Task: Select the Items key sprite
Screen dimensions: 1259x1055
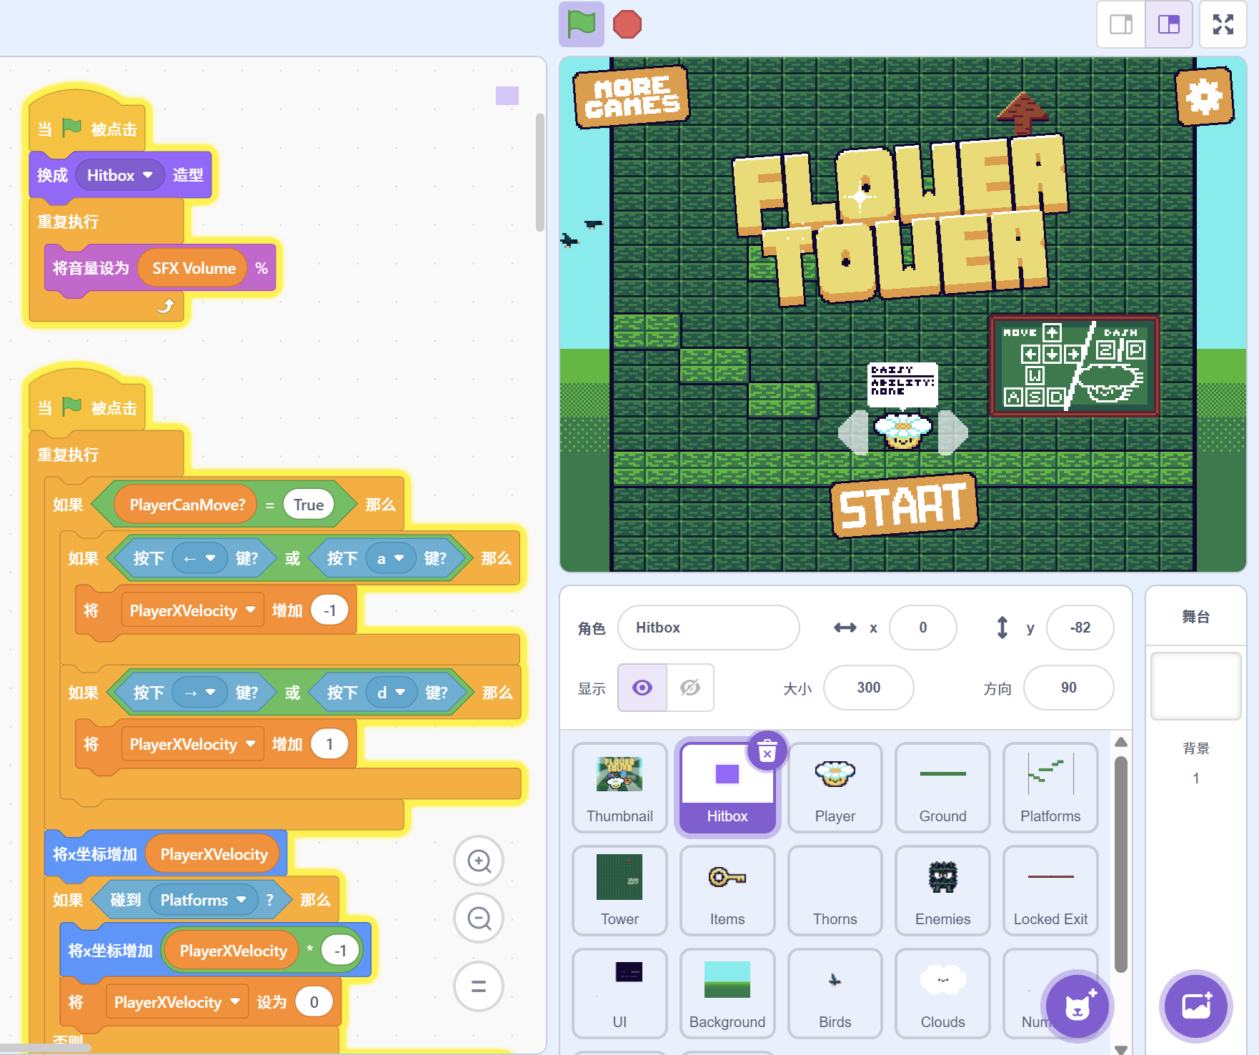Action: (727, 891)
